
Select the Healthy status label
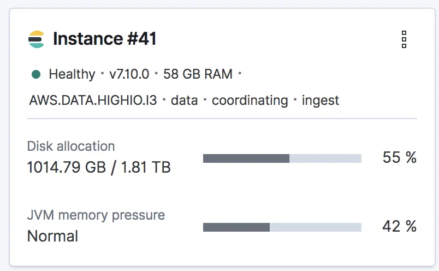click(x=72, y=74)
